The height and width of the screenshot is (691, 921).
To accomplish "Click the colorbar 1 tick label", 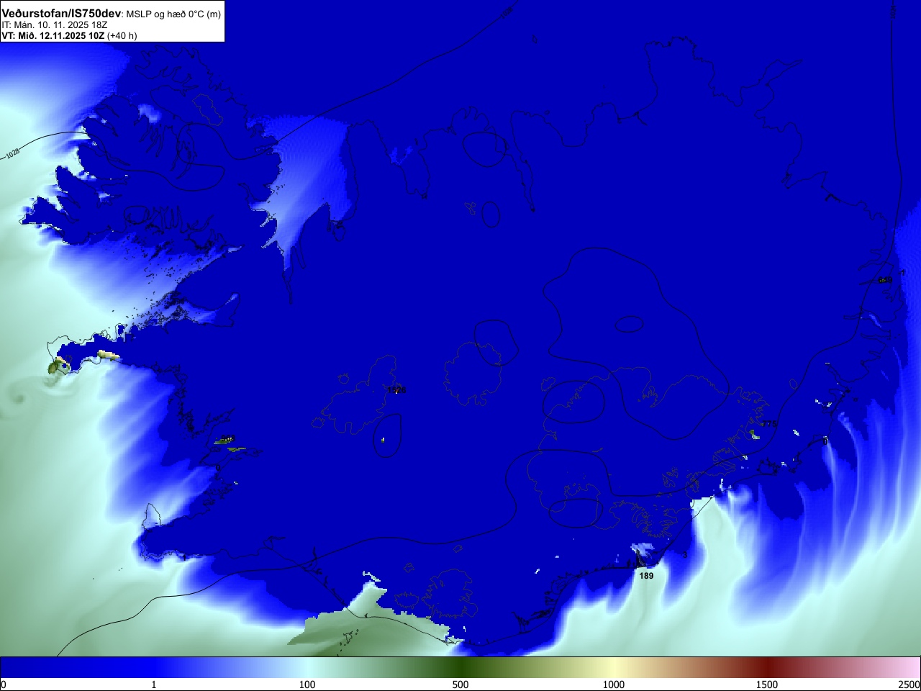I will (153, 685).
